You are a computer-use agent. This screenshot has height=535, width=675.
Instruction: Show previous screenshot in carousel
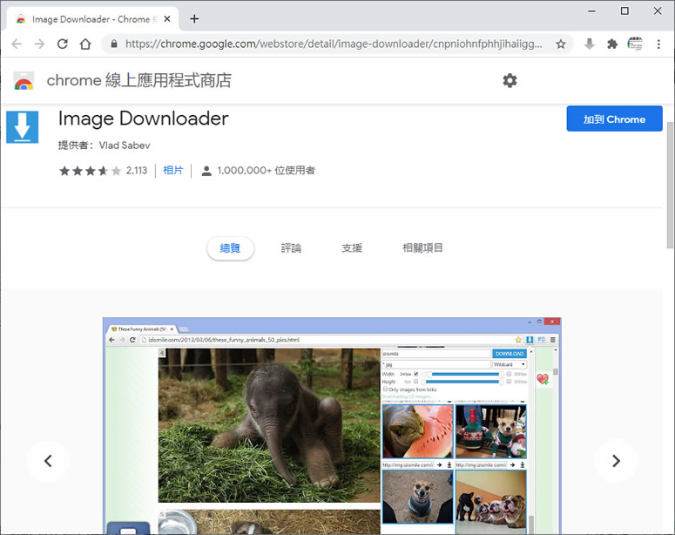(48, 461)
